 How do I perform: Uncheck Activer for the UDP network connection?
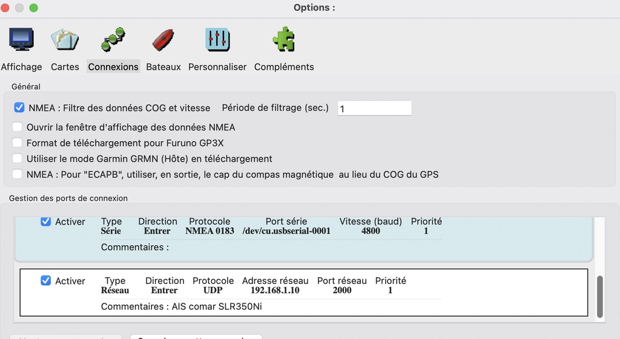(45, 280)
